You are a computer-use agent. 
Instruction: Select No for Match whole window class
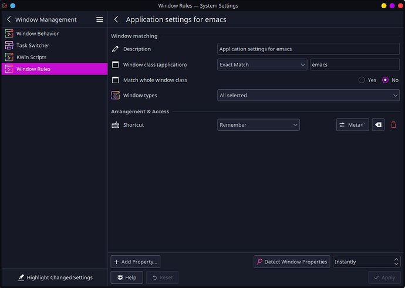385,80
